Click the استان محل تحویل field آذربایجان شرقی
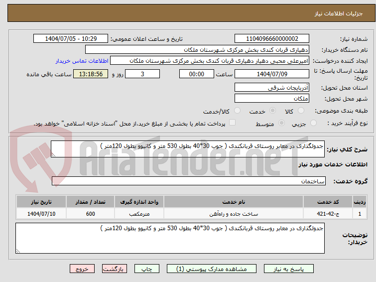 click(x=272, y=88)
